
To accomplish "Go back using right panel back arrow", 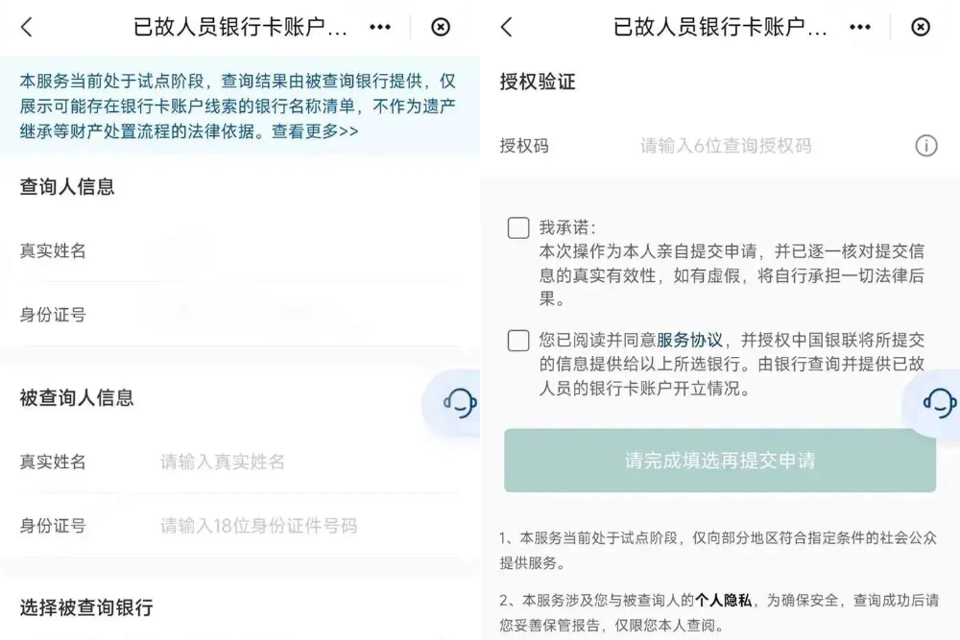I will (507, 28).
